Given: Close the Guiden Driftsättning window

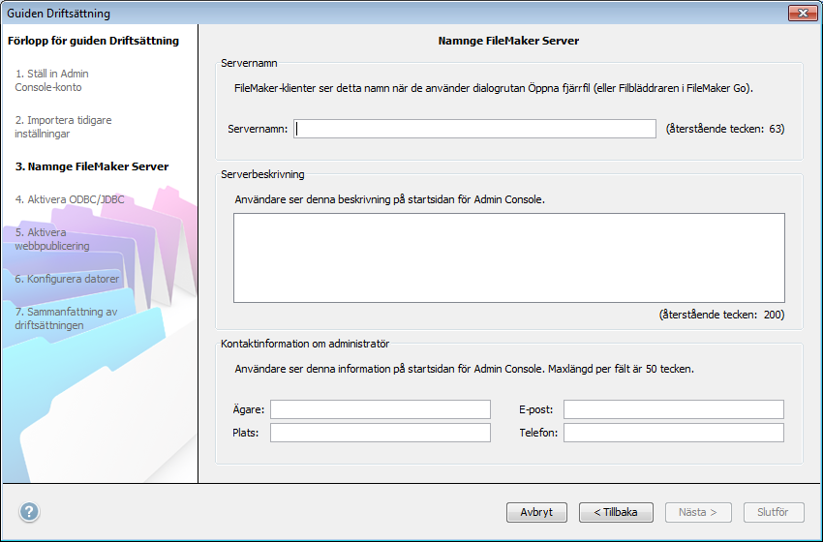Looking at the screenshot, I should tap(803, 14).
